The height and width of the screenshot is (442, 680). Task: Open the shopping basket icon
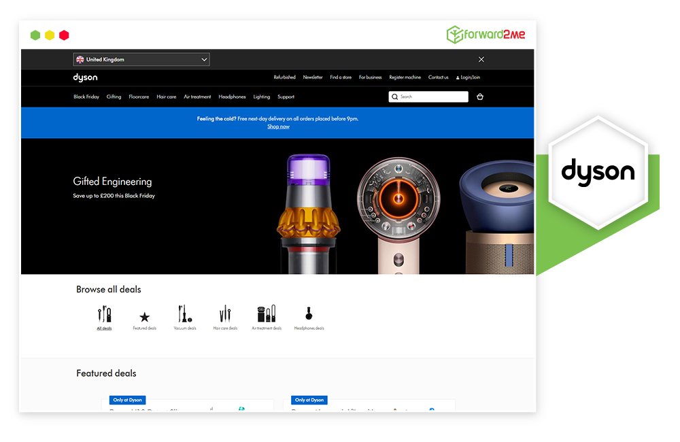click(480, 97)
